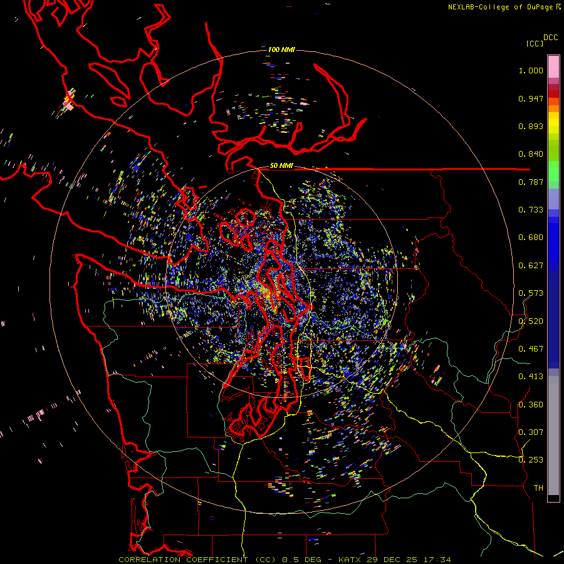This screenshot has width=564, height=564.
Task: Click the 100 NMI range ring label
Action: tap(281, 50)
